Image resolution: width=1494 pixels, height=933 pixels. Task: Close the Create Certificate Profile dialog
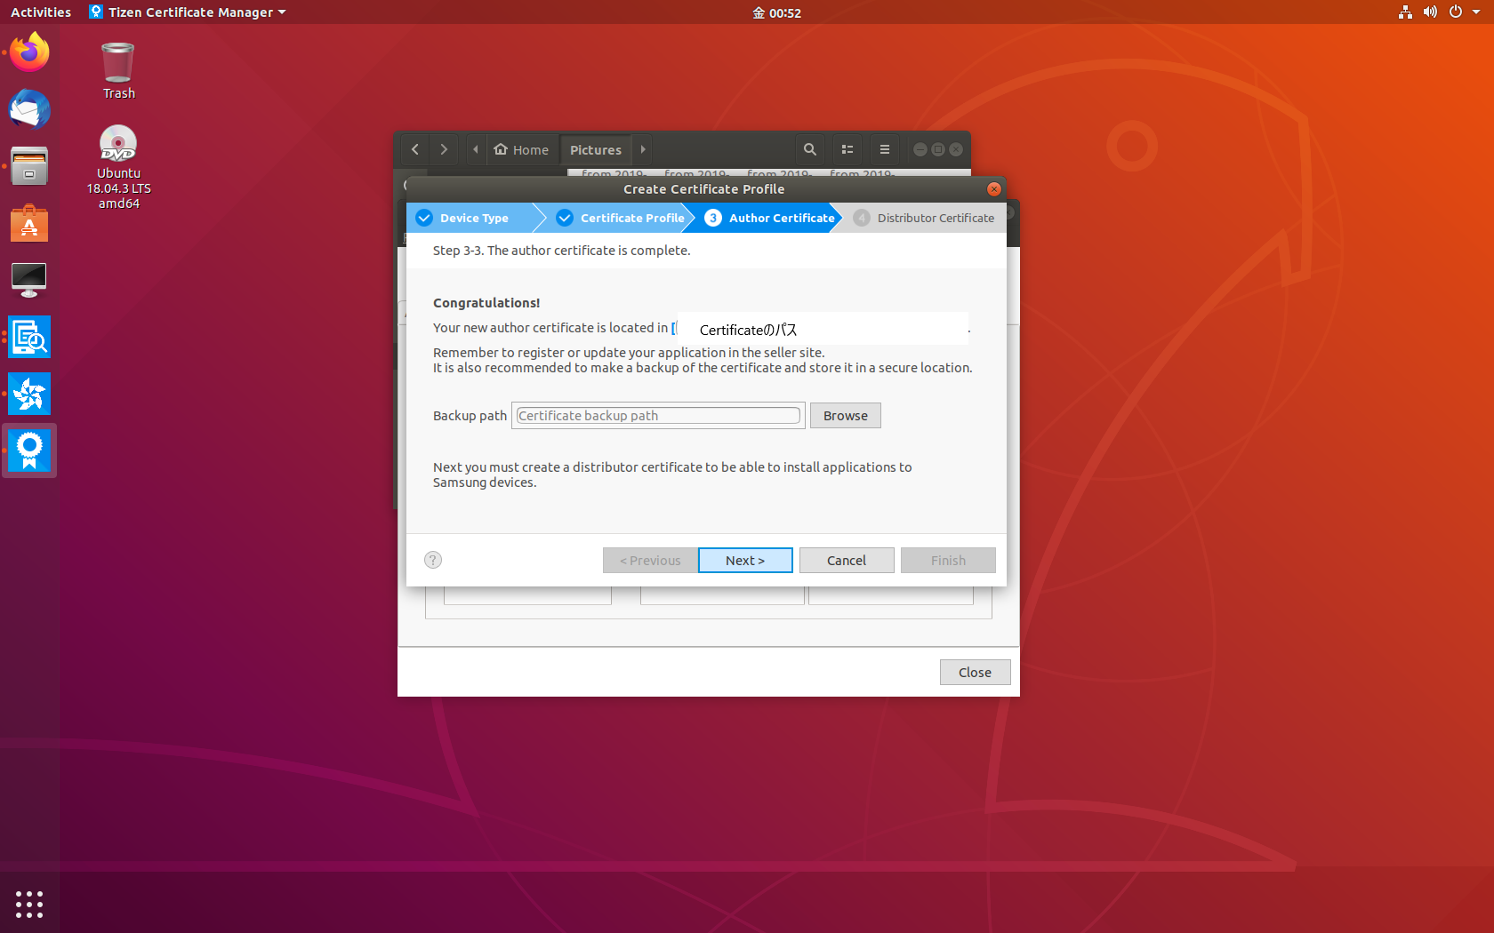point(994,188)
